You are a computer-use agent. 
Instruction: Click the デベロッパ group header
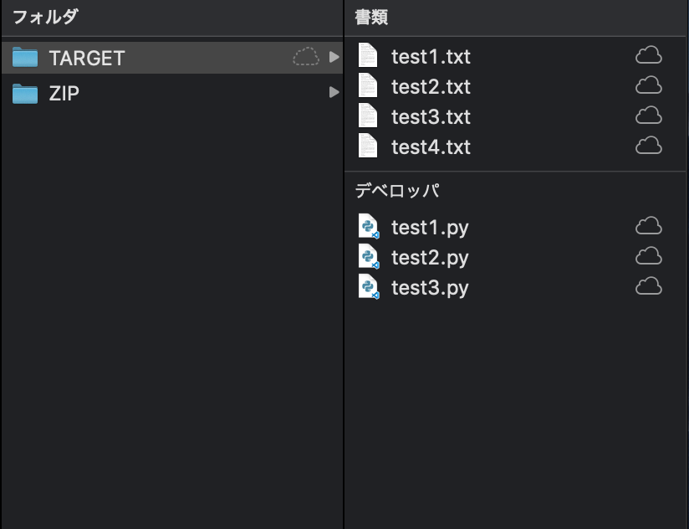point(397,191)
